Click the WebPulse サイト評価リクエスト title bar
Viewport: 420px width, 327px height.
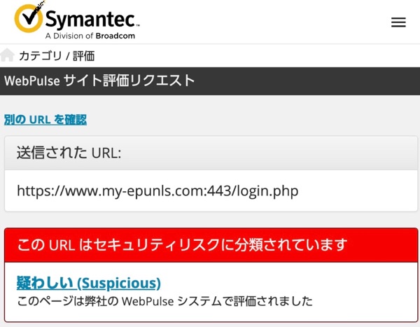[x=210, y=81]
